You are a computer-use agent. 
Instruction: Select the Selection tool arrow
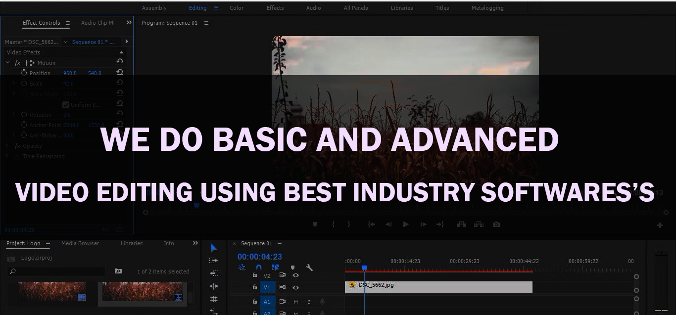pos(214,248)
